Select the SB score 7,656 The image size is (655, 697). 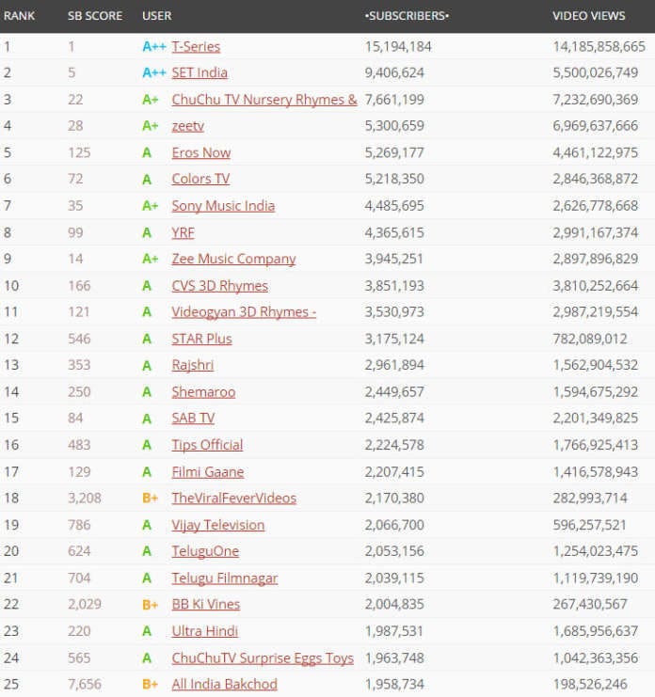click(x=85, y=684)
